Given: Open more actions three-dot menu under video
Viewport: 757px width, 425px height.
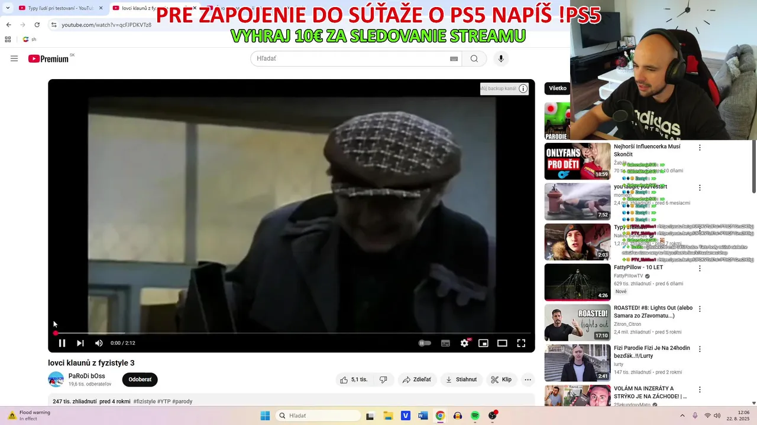Looking at the screenshot, I should [x=528, y=380].
